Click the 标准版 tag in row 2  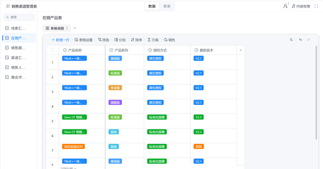(x=115, y=73)
